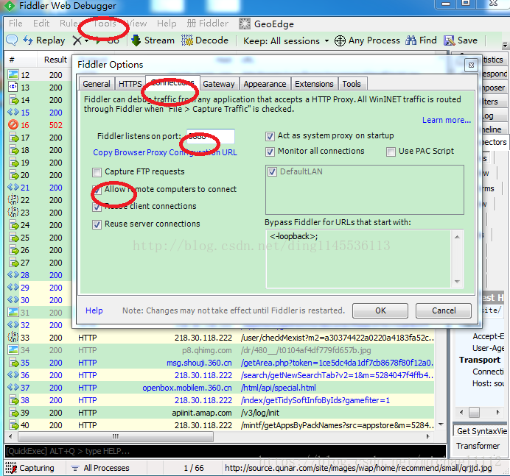Viewport: 510px width, 476px height.
Task: Select session 16 with the 502 error icon
Action: pyautogui.click(x=13, y=124)
